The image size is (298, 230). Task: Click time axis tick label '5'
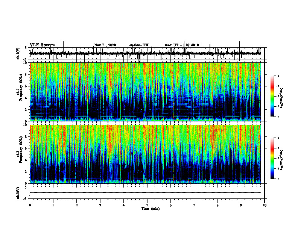click(x=147, y=205)
